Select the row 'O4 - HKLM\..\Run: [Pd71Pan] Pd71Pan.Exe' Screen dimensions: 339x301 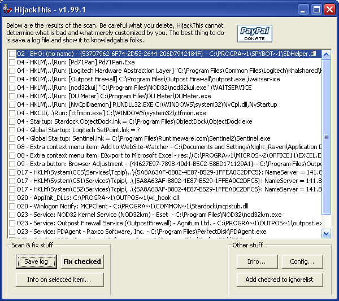click(x=76, y=62)
